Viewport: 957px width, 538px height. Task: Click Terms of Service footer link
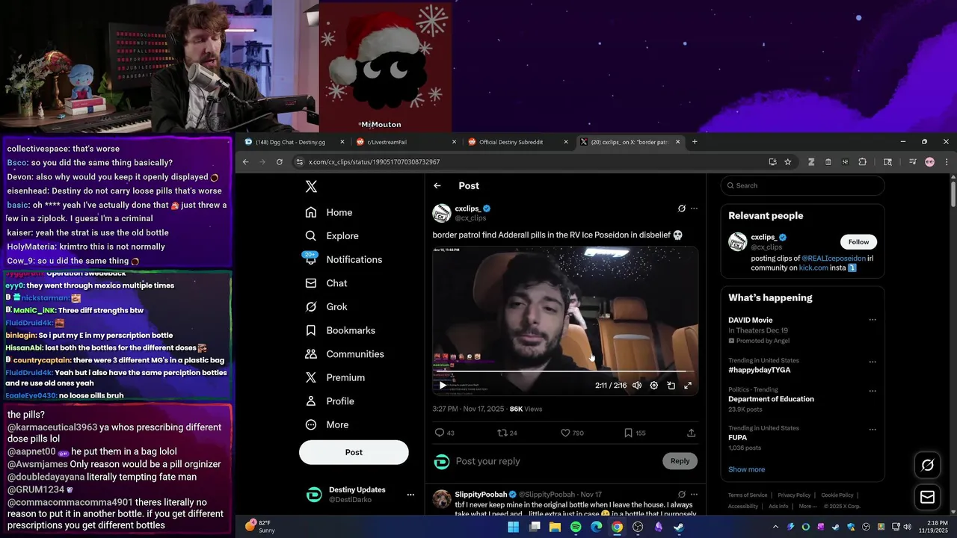click(x=748, y=495)
